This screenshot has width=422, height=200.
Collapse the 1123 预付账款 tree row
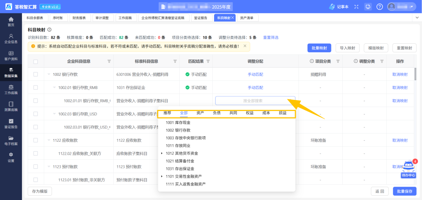(49, 167)
